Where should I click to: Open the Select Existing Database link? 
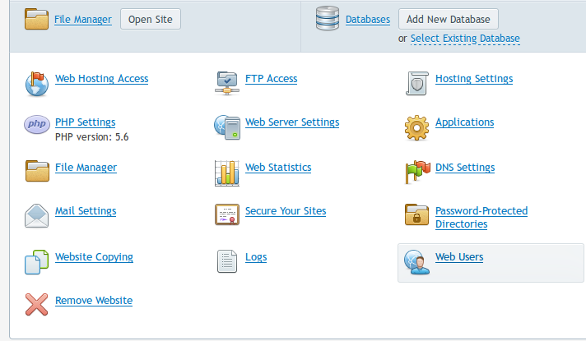(x=465, y=39)
